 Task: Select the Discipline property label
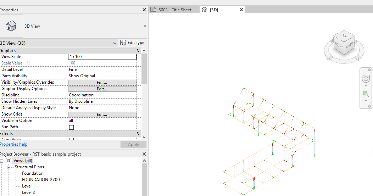coord(11,95)
